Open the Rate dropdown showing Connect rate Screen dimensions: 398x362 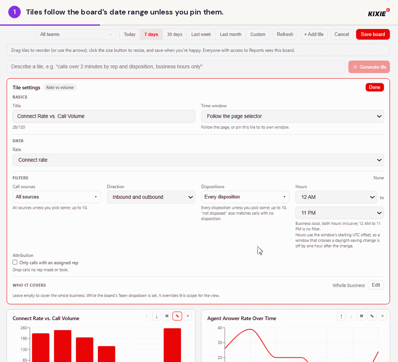pyautogui.click(x=198, y=160)
